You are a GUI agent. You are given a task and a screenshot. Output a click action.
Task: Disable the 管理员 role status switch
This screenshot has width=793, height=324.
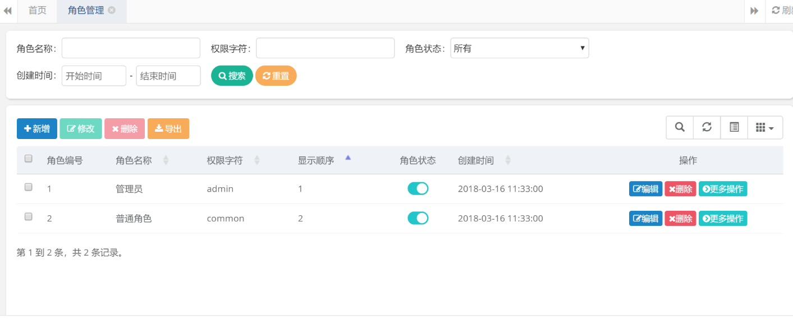pos(418,189)
